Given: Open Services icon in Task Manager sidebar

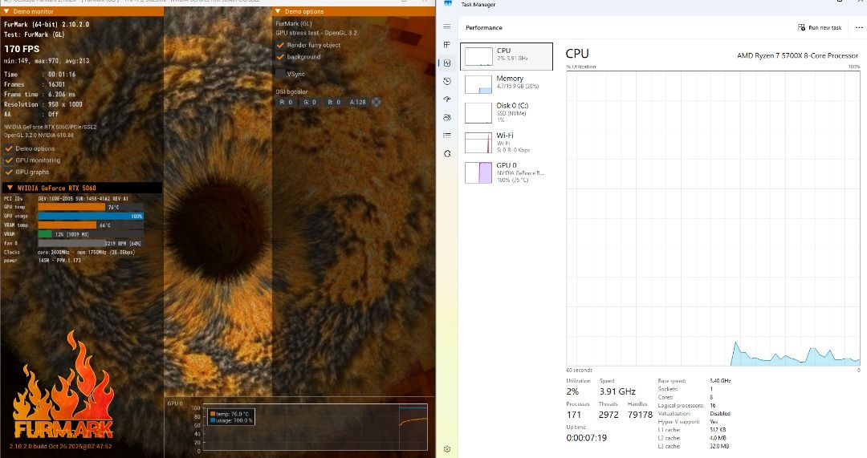Looking at the screenshot, I should pos(447,153).
